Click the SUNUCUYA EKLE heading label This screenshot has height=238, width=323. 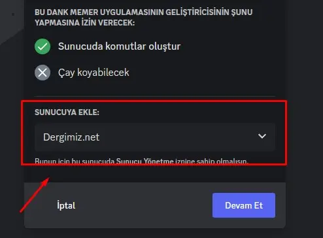pyautogui.click(x=67, y=112)
